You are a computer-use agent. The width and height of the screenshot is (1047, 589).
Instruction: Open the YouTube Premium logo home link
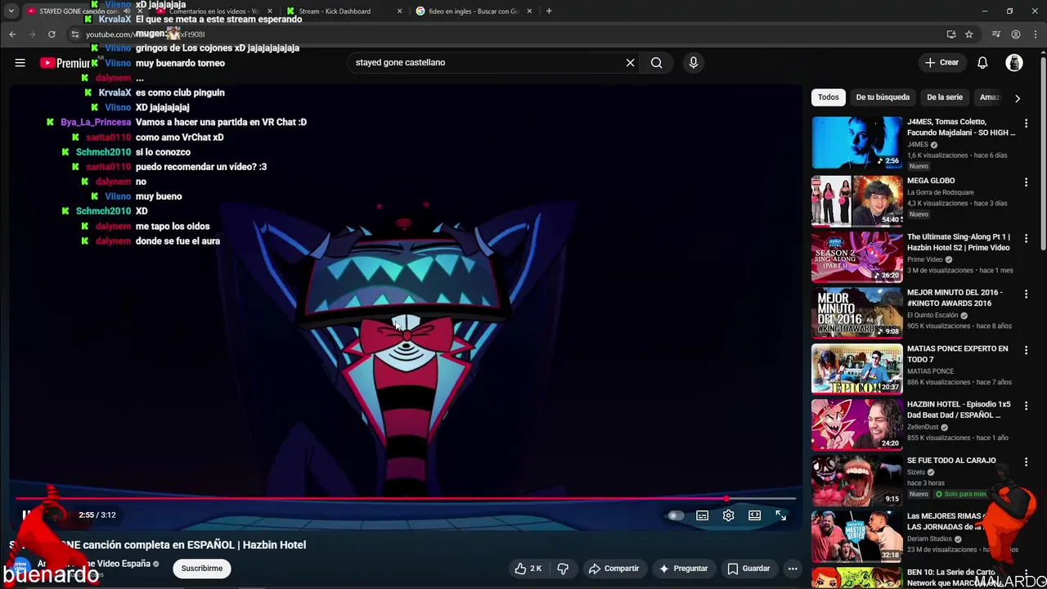click(x=64, y=63)
